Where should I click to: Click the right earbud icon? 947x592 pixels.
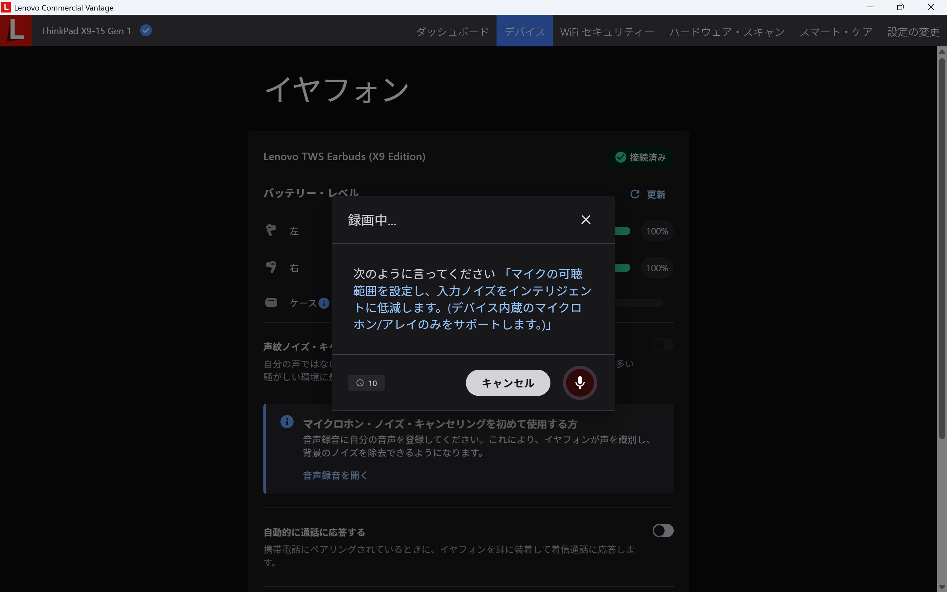pos(271,267)
